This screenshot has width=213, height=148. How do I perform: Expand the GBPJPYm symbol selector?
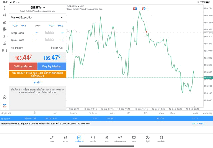pos(38,7)
